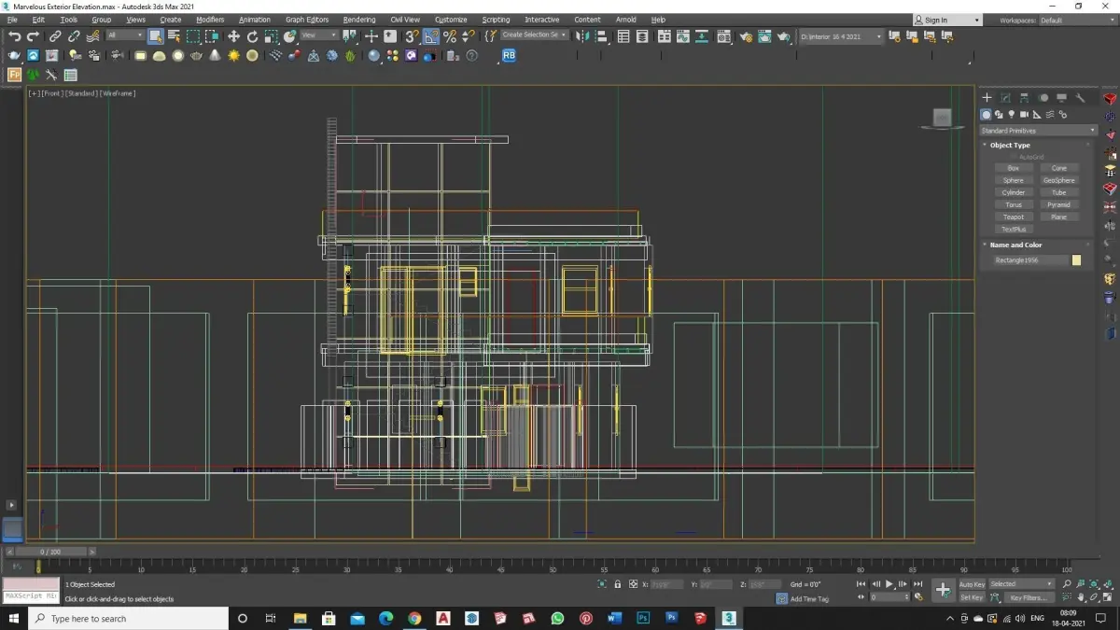Open the Scene Explorer toggle icon
The image size is (1120, 630).
(623, 36)
